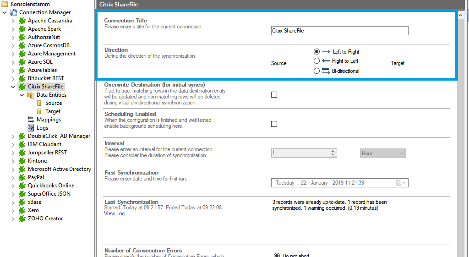This screenshot has height=257, width=469.
Task: Click the Target database entity icon
Action: click(39, 111)
